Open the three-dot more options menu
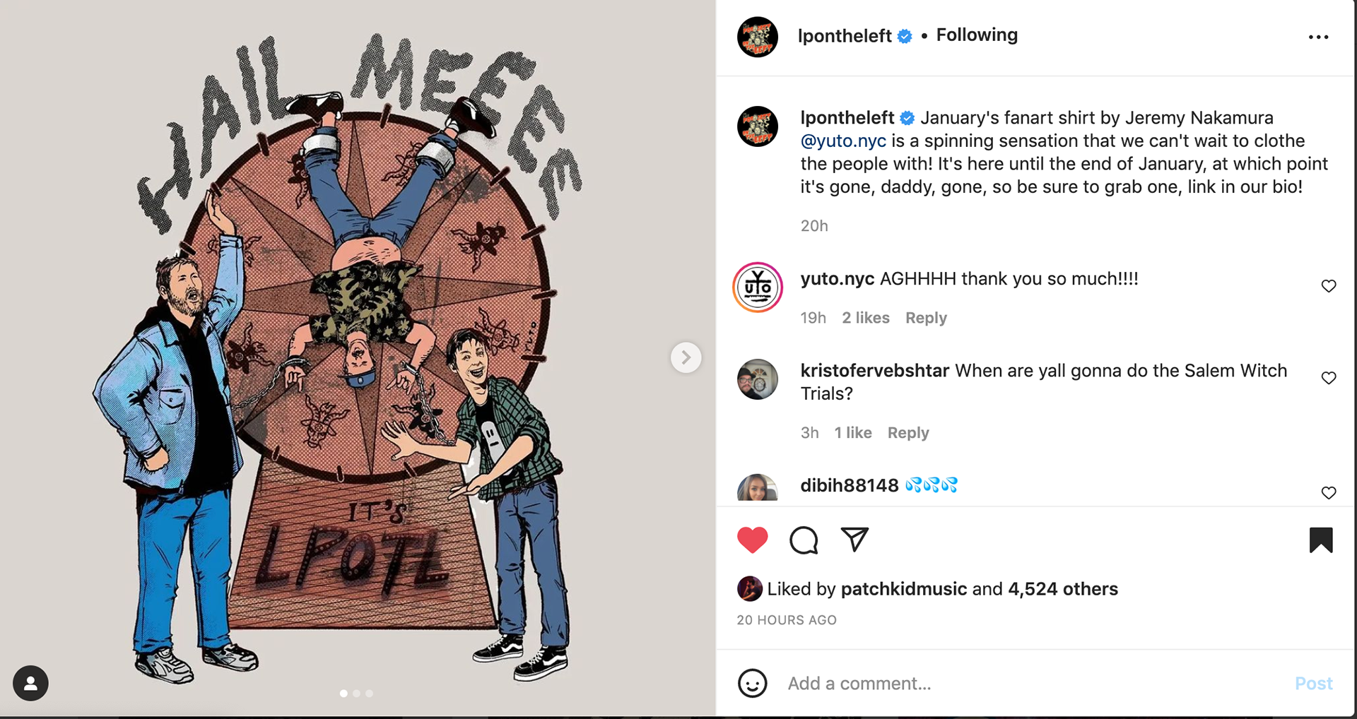 click(x=1318, y=37)
